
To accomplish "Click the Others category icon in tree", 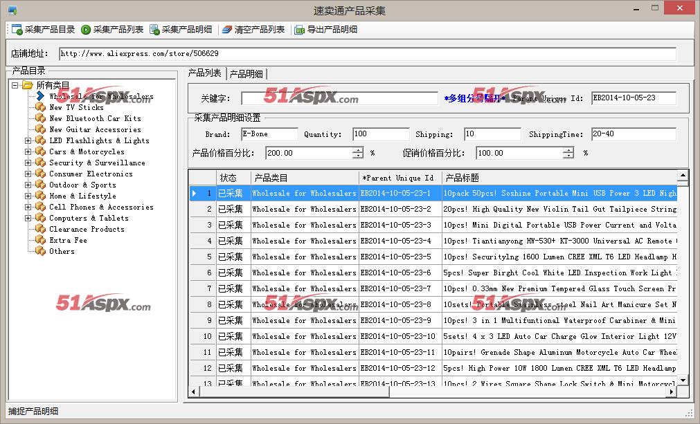I will pos(41,251).
